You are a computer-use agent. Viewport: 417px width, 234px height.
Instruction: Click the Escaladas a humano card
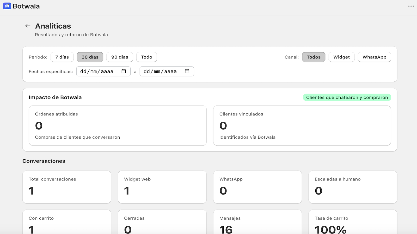(353, 187)
